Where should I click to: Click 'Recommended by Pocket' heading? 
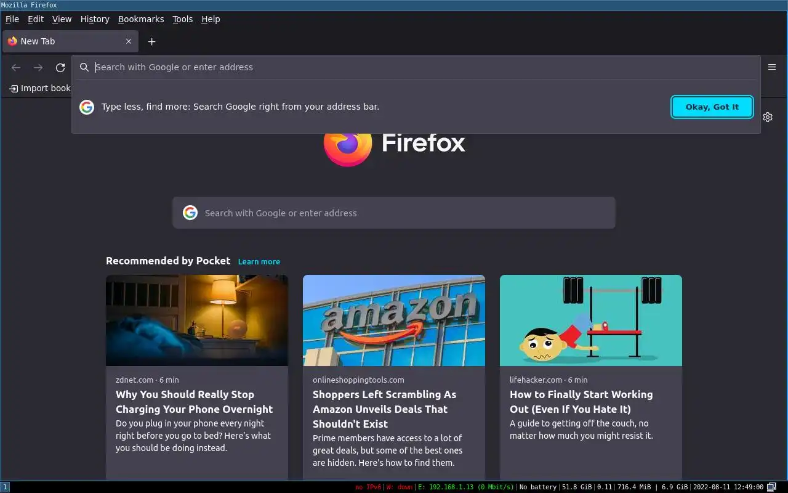click(x=168, y=261)
